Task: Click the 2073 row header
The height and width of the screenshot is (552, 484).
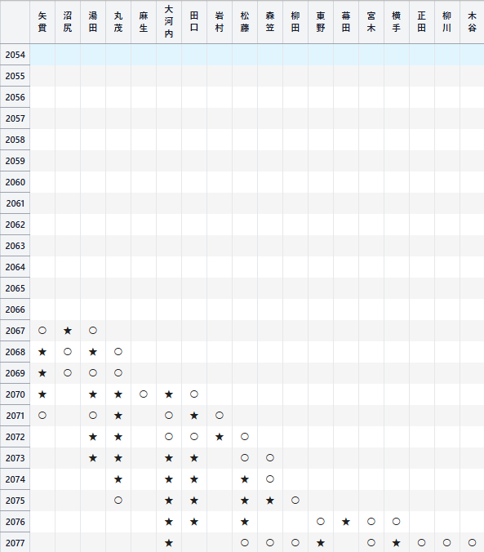Action: pyautogui.click(x=16, y=458)
